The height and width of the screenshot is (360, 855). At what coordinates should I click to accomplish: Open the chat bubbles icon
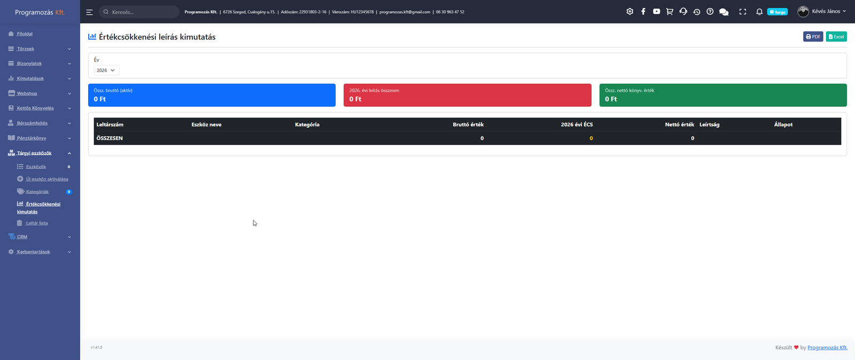pos(724,12)
